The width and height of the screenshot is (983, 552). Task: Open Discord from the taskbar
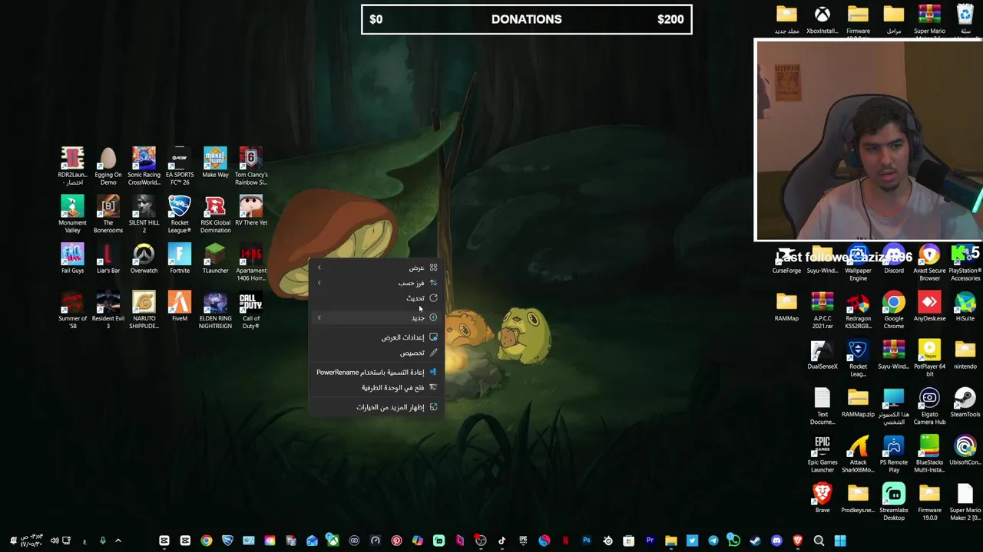(776, 540)
